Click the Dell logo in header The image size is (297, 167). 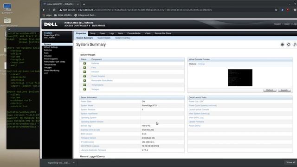51,24
